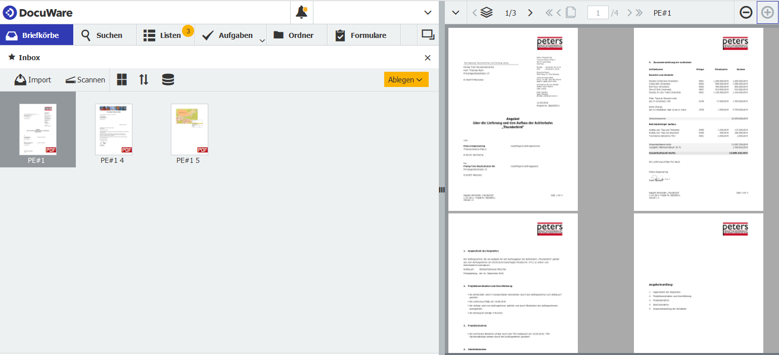The width and height of the screenshot is (779, 355).
Task: Open the Ablegen dropdown button
Action: pyautogui.click(x=406, y=79)
